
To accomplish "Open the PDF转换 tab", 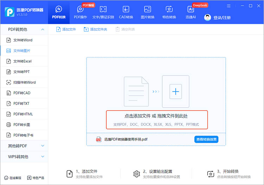I will pos(58,12).
